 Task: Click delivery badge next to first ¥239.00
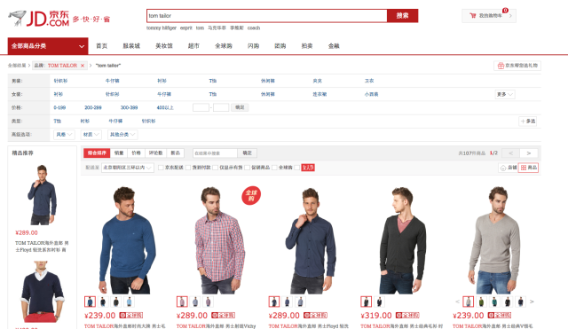[131, 315]
